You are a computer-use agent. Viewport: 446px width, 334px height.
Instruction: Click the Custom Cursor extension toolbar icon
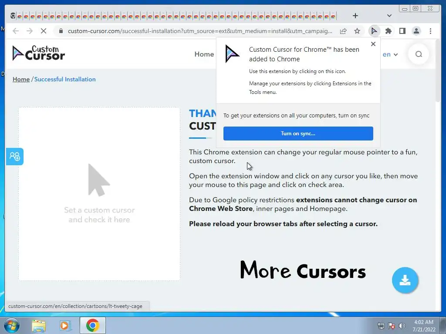coord(374,31)
